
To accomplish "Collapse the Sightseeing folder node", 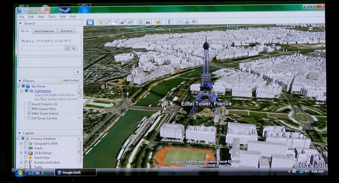I will [22, 91].
